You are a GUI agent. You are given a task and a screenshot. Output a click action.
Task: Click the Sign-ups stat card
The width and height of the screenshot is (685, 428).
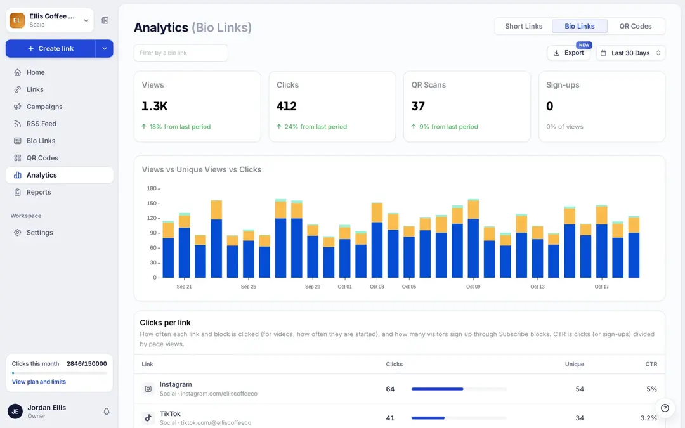602,107
